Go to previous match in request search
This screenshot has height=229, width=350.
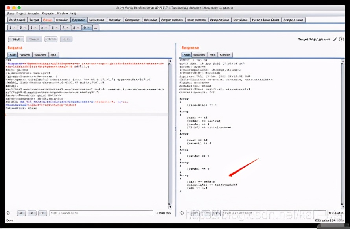click(x=22, y=213)
